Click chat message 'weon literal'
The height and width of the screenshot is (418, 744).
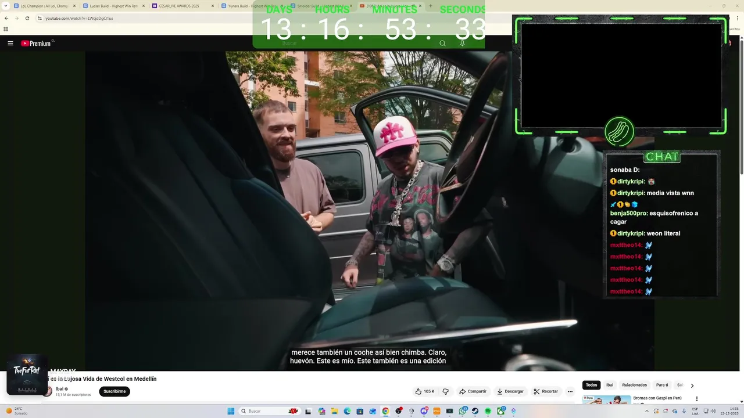[663, 233]
